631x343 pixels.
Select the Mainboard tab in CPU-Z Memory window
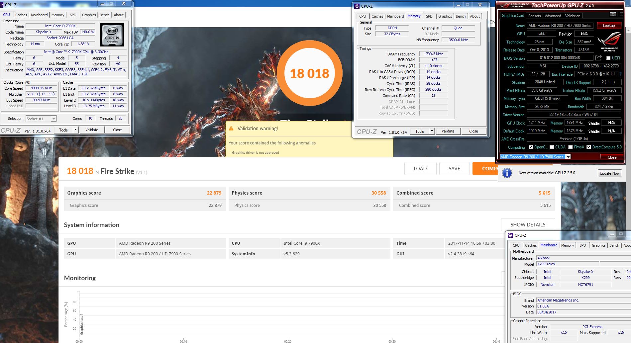(x=395, y=16)
